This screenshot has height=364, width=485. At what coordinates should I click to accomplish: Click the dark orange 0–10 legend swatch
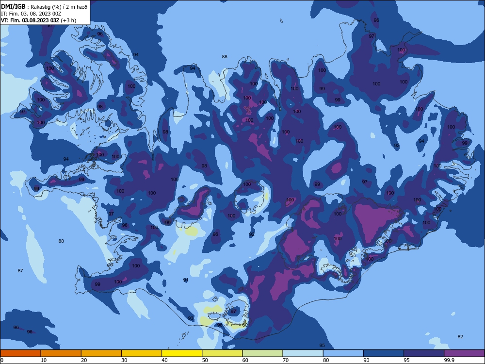coord(20,353)
